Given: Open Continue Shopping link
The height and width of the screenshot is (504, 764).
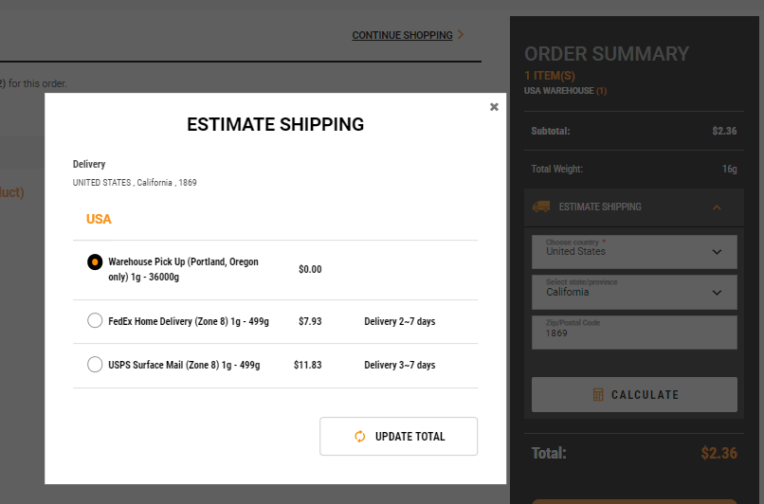Looking at the screenshot, I should click(402, 36).
